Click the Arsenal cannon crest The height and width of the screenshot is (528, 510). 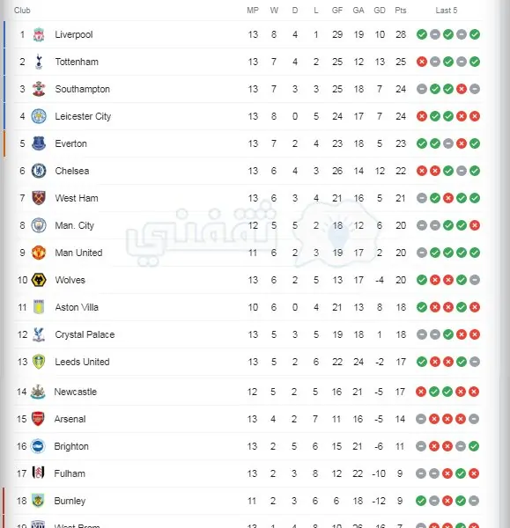pos(38,419)
